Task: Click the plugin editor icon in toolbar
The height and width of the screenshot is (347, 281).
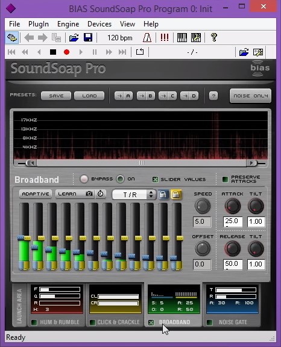Action: tap(12, 37)
